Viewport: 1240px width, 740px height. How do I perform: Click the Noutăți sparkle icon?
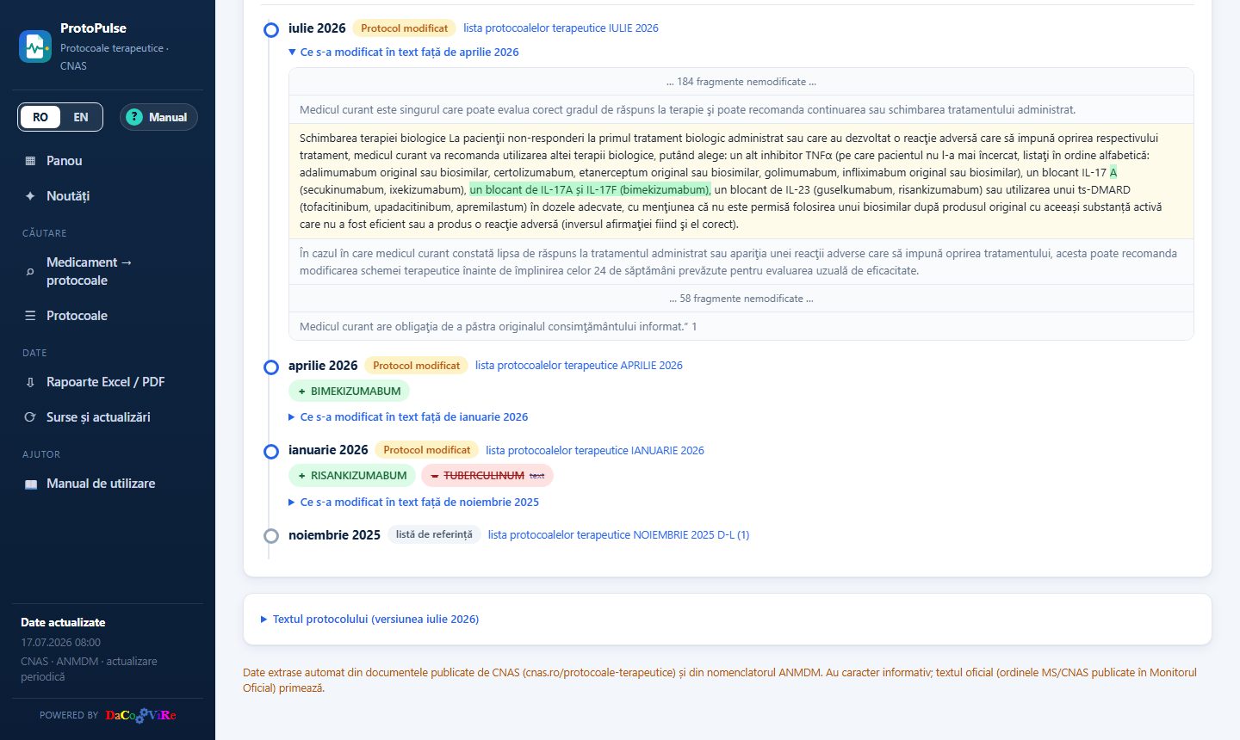coord(30,196)
